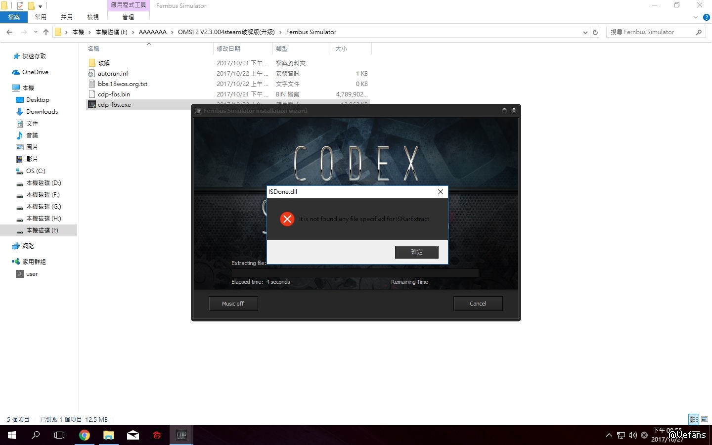Select user under 家用群組
Viewport: 712px width, 445px height.
[x=32, y=274]
